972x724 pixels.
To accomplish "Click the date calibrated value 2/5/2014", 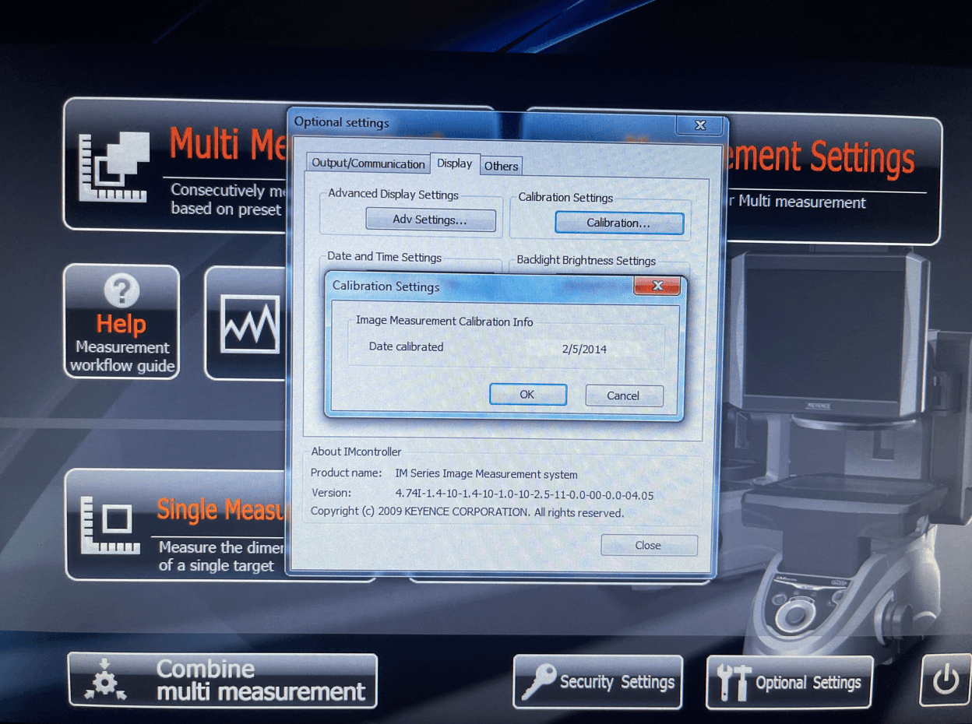I will point(583,350).
